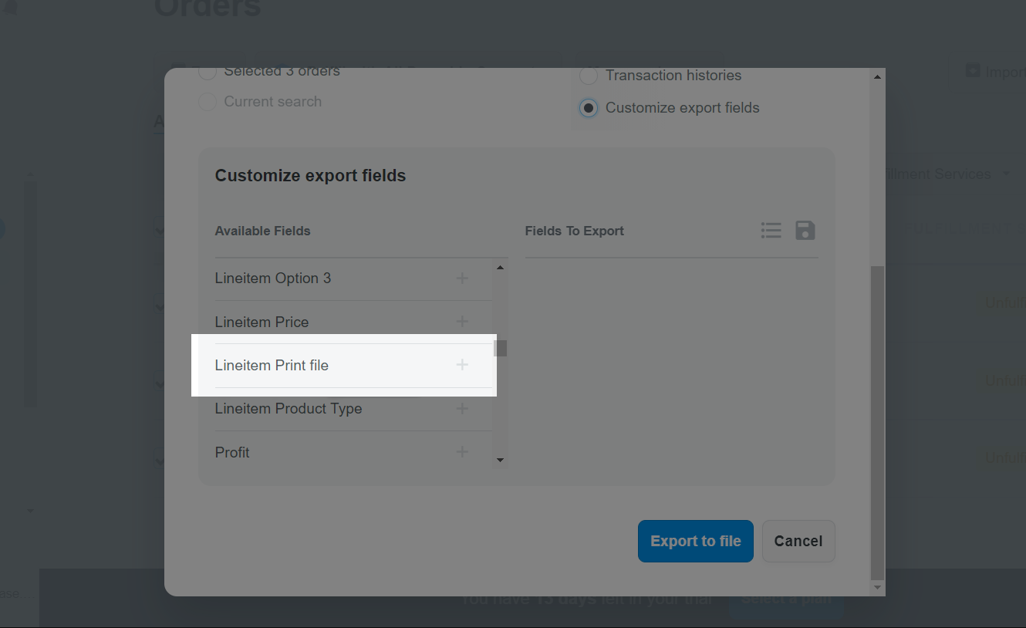Screen dimensions: 1026x628
Task: Click the Available Fields column header
Action: [x=262, y=231]
